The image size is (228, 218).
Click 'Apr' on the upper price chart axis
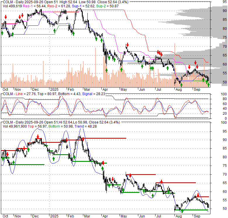[x=105, y=90]
